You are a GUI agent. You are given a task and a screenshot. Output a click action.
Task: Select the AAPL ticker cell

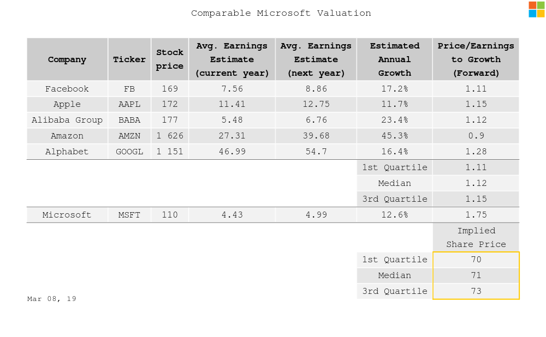pos(129,104)
